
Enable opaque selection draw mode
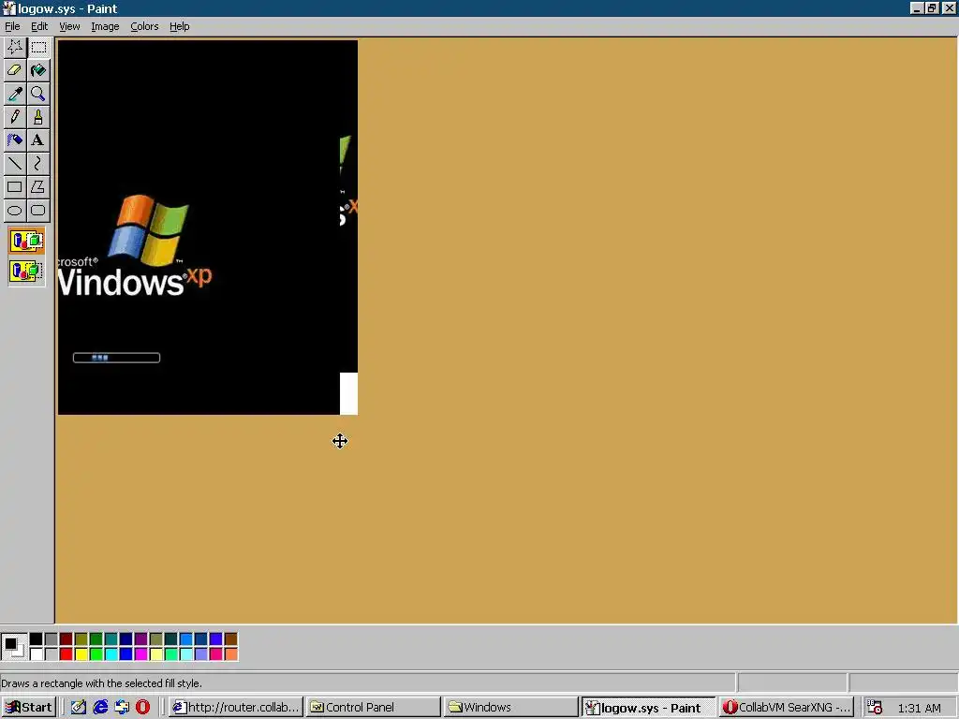26,241
